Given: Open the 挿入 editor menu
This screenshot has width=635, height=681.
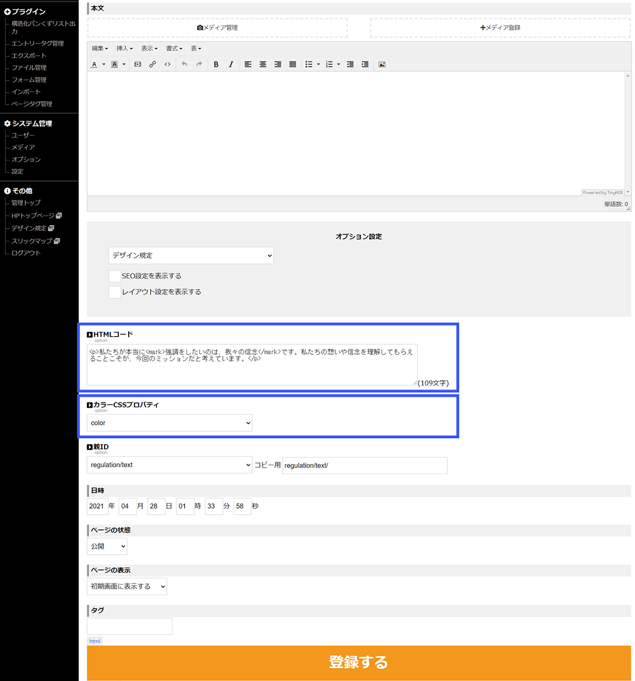Looking at the screenshot, I should pyautogui.click(x=124, y=48).
